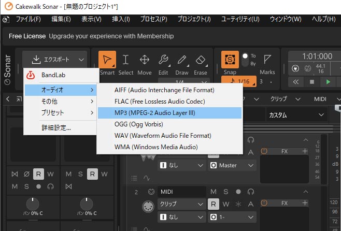Toggle the To/By snap switch
341x231 pixels.
245,60
